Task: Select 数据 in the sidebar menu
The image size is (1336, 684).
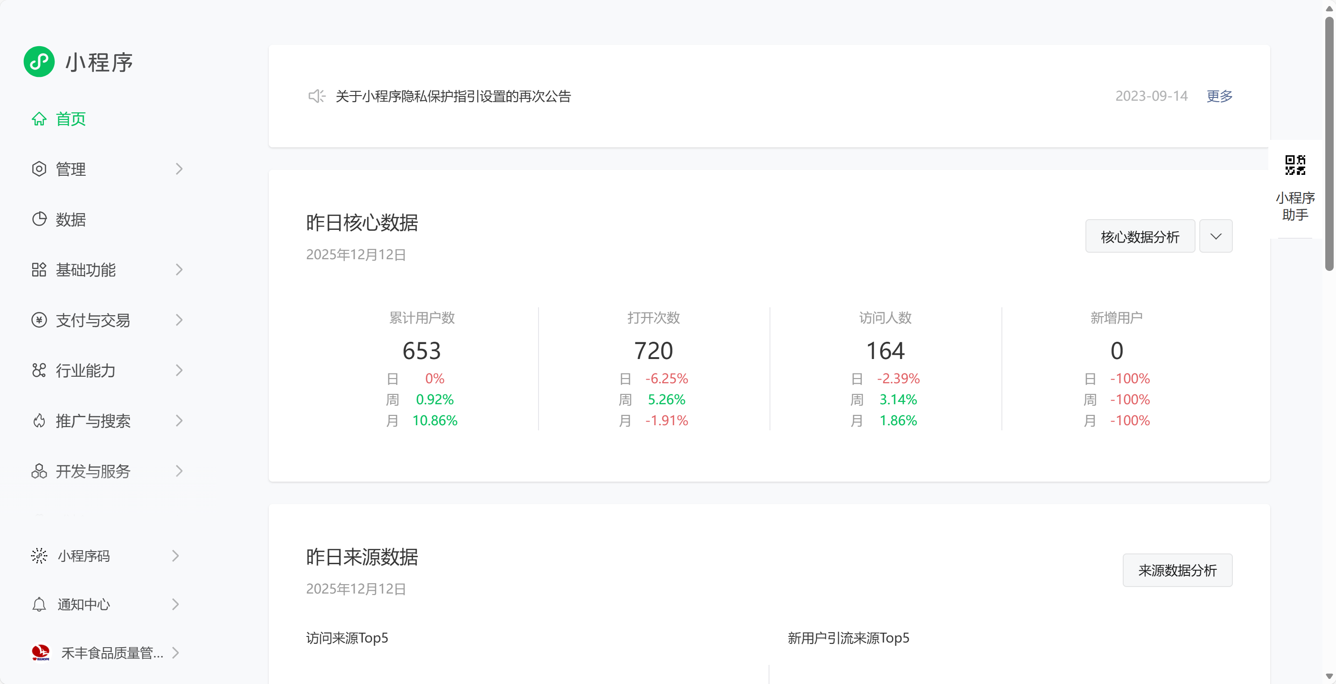Action: point(71,219)
